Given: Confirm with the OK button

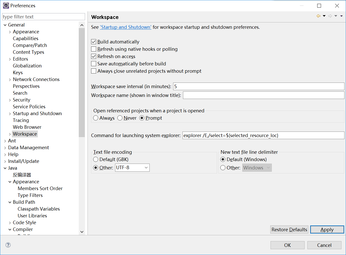Looking at the screenshot, I should 287,245.
